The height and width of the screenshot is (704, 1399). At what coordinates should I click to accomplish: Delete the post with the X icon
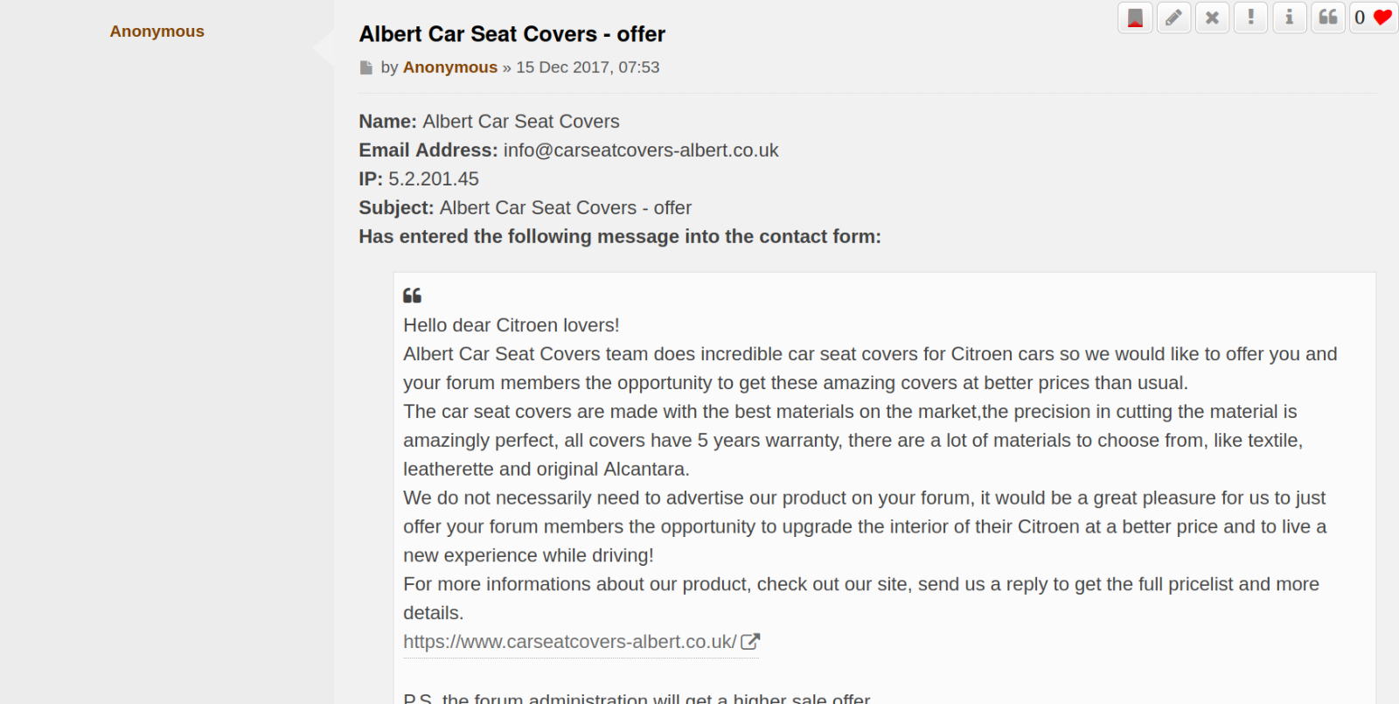tap(1212, 17)
